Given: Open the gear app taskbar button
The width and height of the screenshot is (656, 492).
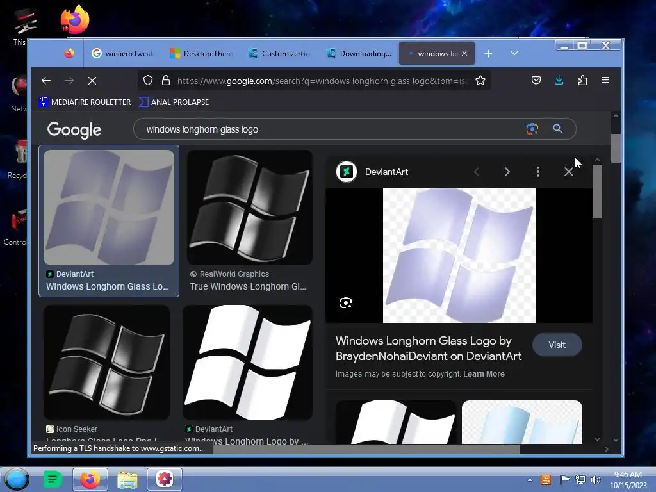Looking at the screenshot, I should coord(165,479).
